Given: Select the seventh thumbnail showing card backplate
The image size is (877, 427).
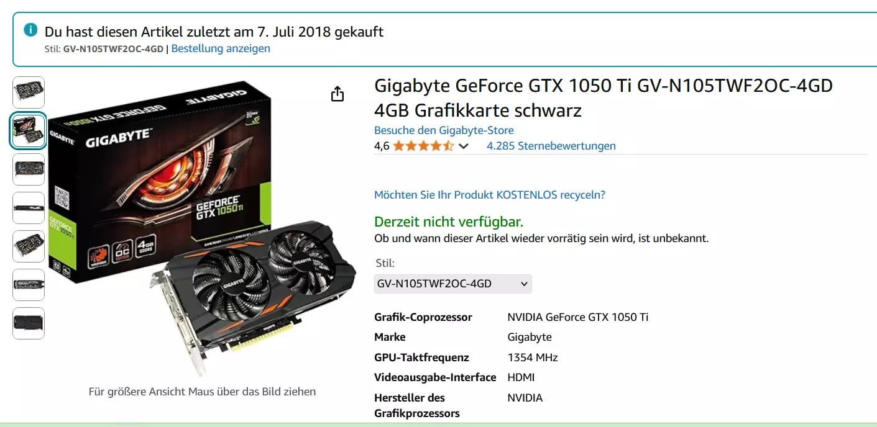Looking at the screenshot, I should click(x=29, y=323).
